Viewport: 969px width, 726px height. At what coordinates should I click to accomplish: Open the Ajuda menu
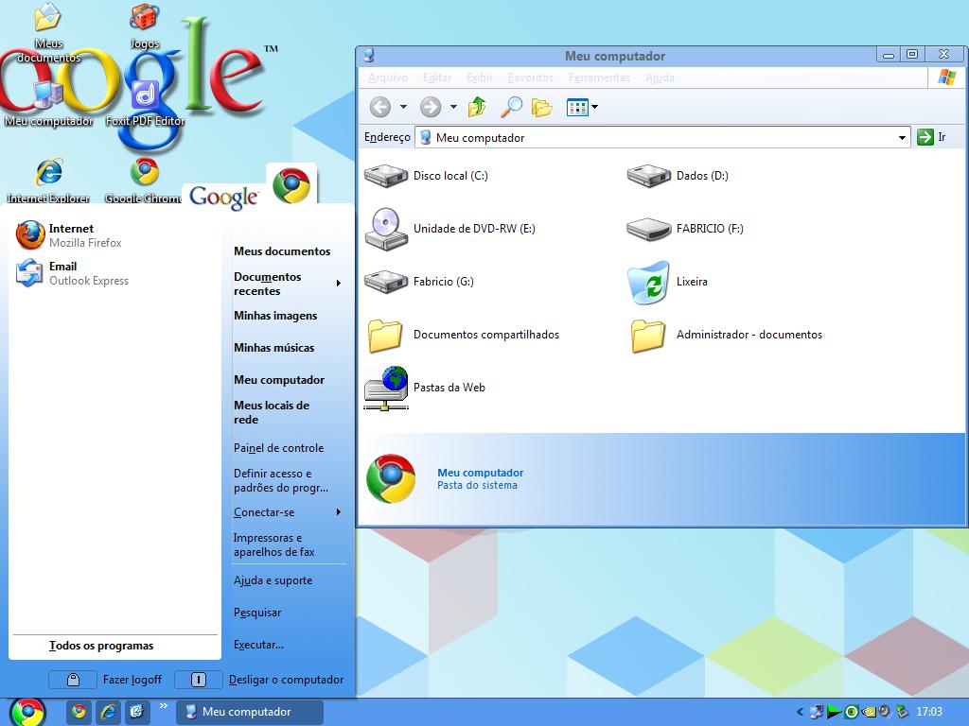tap(660, 78)
